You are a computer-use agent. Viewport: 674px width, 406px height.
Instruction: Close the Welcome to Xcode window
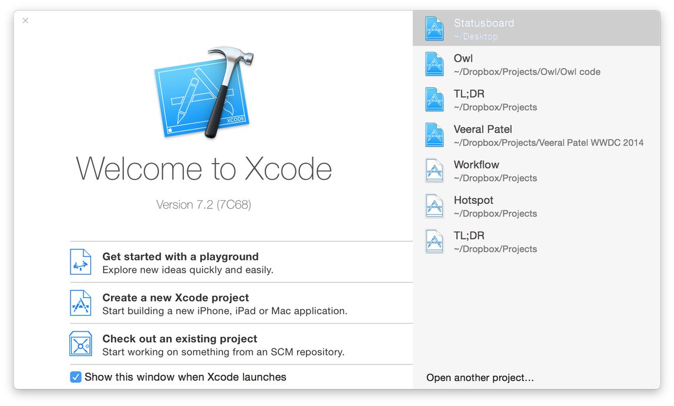(25, 21)
